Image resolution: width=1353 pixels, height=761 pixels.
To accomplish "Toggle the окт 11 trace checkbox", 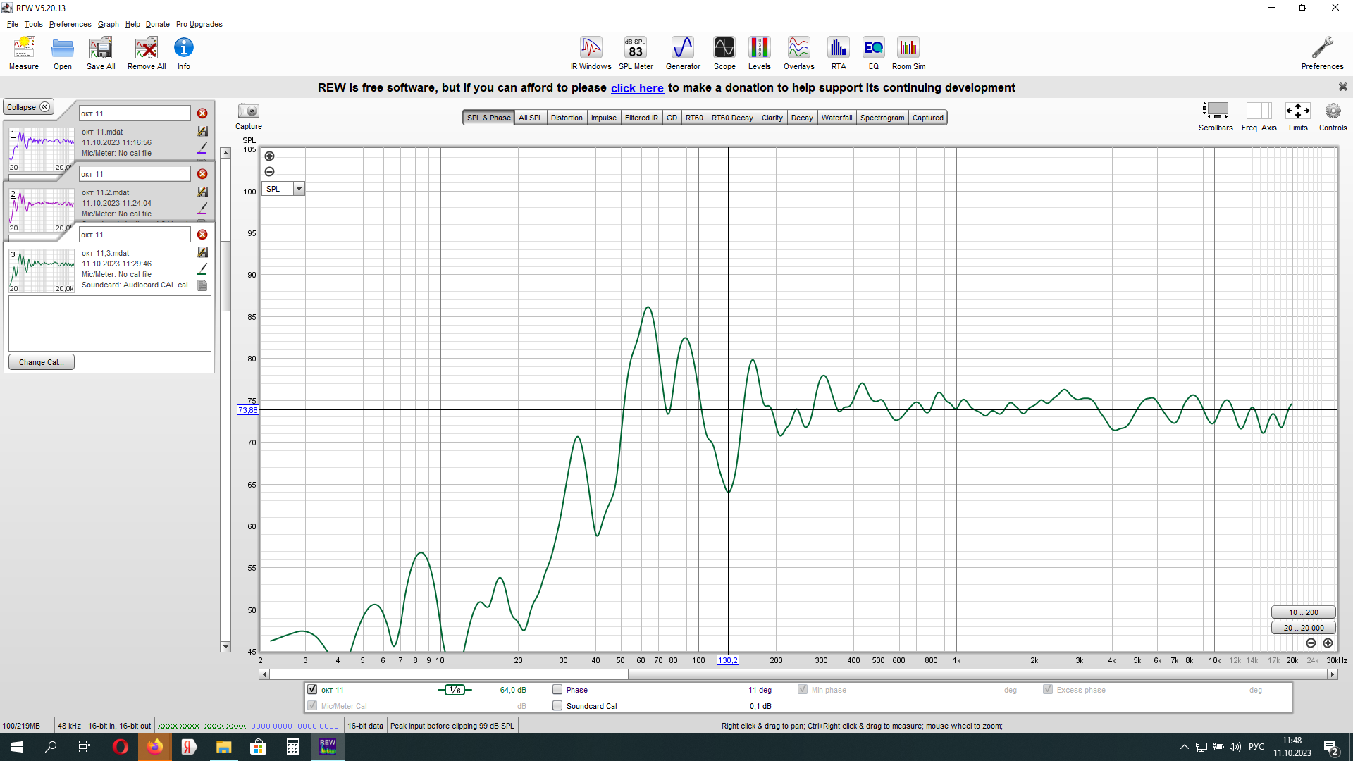I will point(312,690).
